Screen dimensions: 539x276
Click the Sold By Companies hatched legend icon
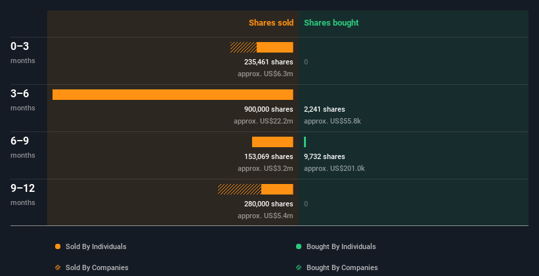coord(58,267)
